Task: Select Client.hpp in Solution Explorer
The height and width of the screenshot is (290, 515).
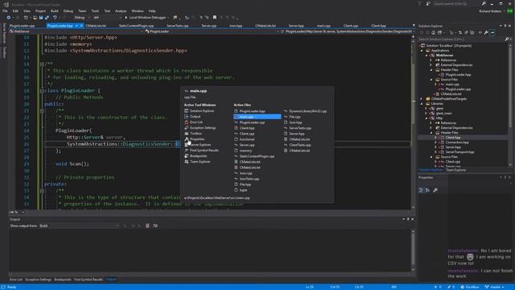Action: point(453,138)
